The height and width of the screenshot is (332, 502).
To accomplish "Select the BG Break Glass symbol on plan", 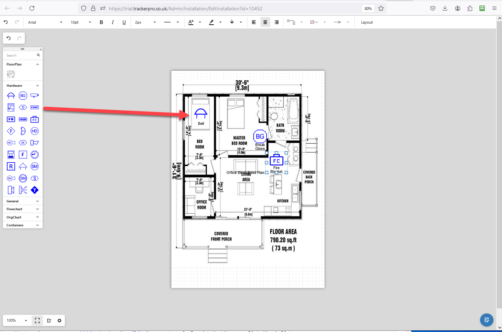I will pos(260,137).
